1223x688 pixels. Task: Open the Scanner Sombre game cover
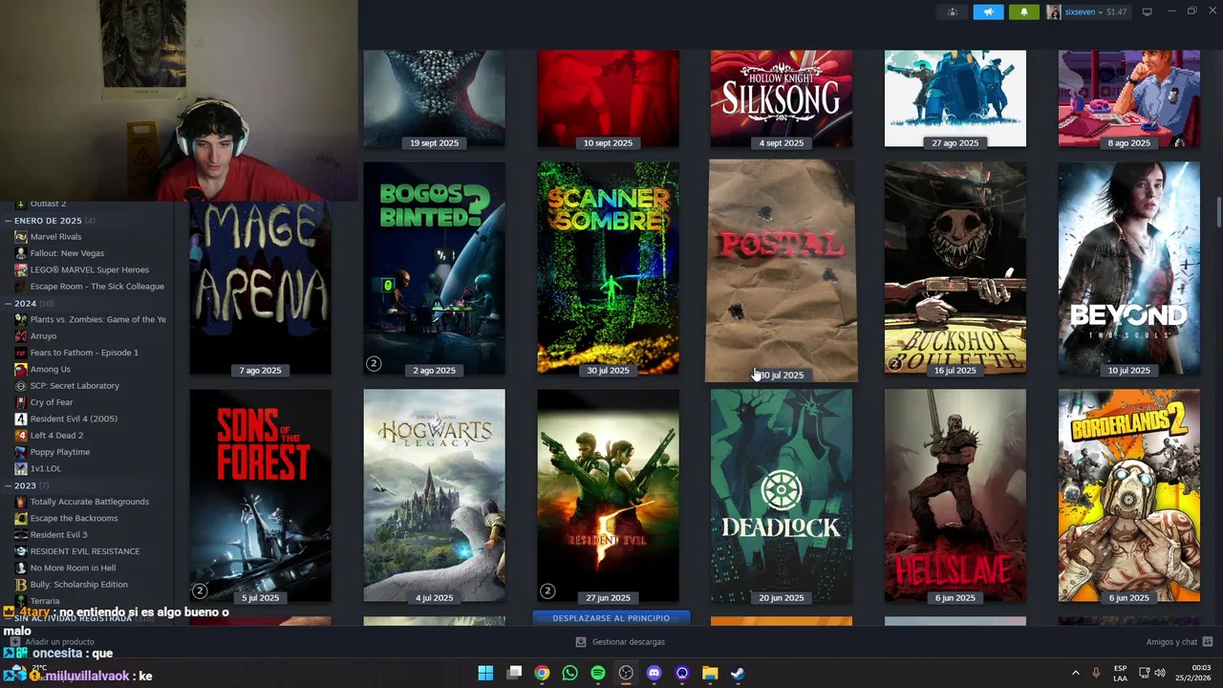pos(608,269)
